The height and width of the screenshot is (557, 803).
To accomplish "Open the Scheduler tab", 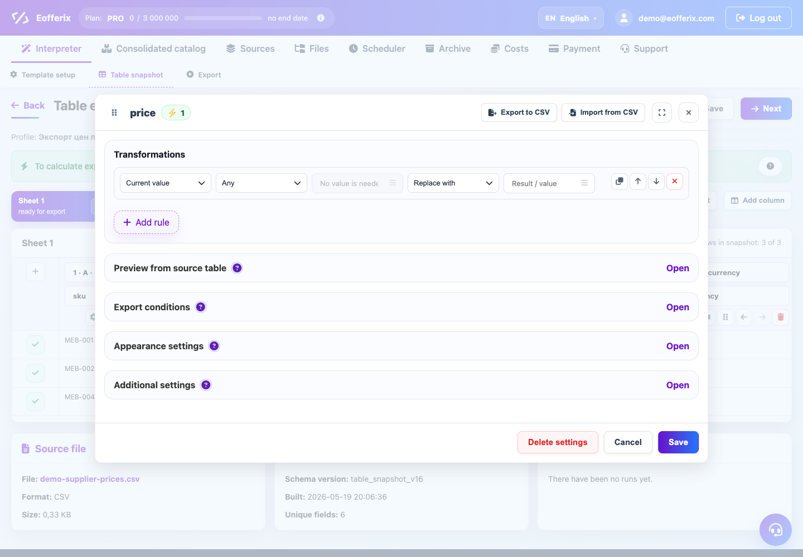I will (377, 48).
